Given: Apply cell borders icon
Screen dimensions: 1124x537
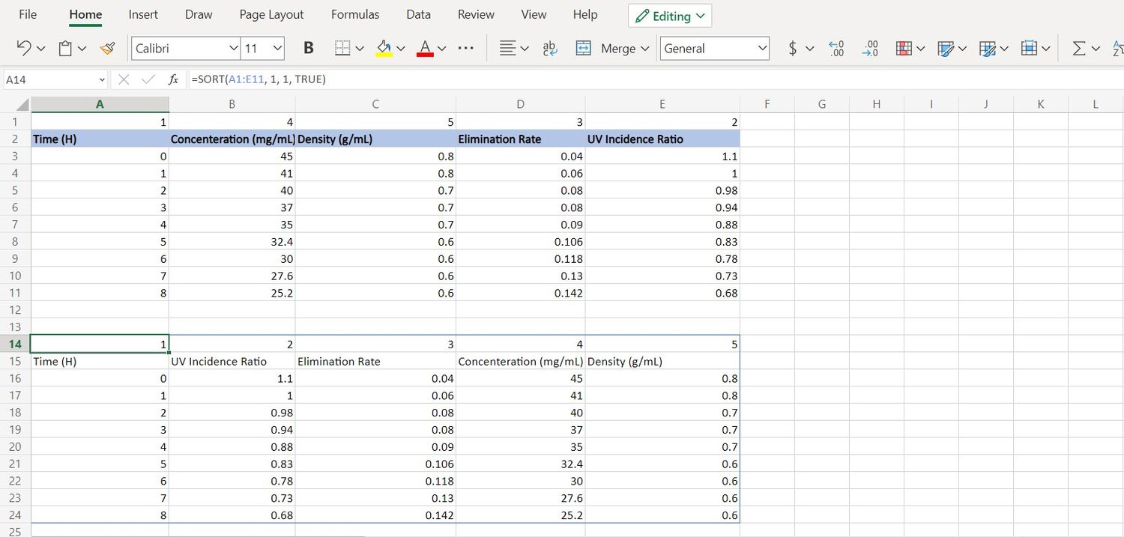Looking at the screenshot, I should click(x=342, y=48).
